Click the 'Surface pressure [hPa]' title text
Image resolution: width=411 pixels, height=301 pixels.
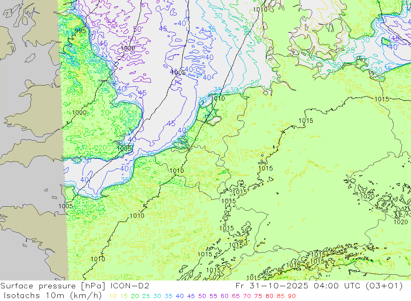pos(53,286)
